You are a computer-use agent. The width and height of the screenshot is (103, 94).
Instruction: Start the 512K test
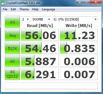[12, 48]
